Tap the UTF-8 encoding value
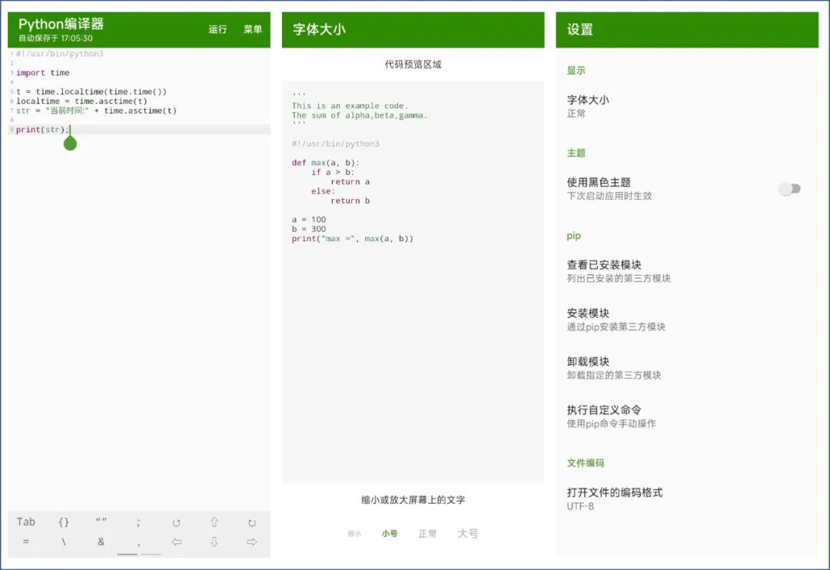830x570 pixels. pos(580,506)
